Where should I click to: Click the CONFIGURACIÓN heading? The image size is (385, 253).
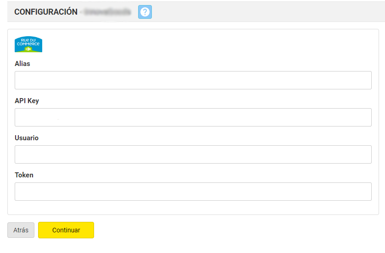pyautogui.click(x=46, y=12)
